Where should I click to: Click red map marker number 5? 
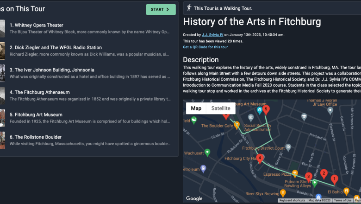(266, 110)
